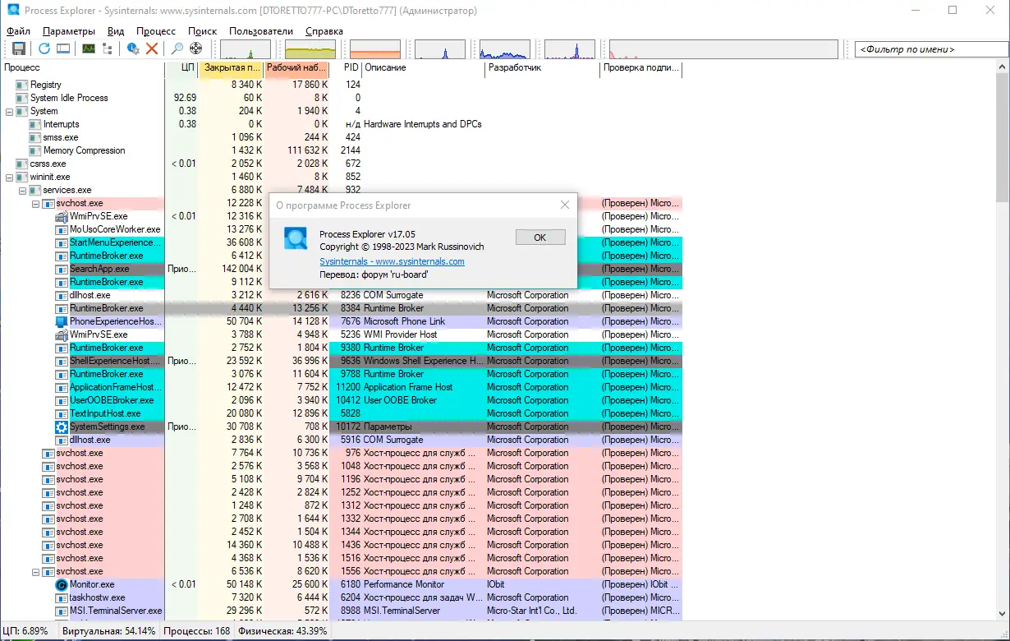Click the SystemSettings.exe gear icon
This screenshot has width=1010, height=641.
62,427
